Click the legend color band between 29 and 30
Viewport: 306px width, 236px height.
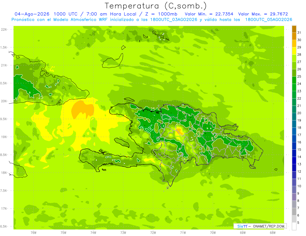(x=294, y=44)
